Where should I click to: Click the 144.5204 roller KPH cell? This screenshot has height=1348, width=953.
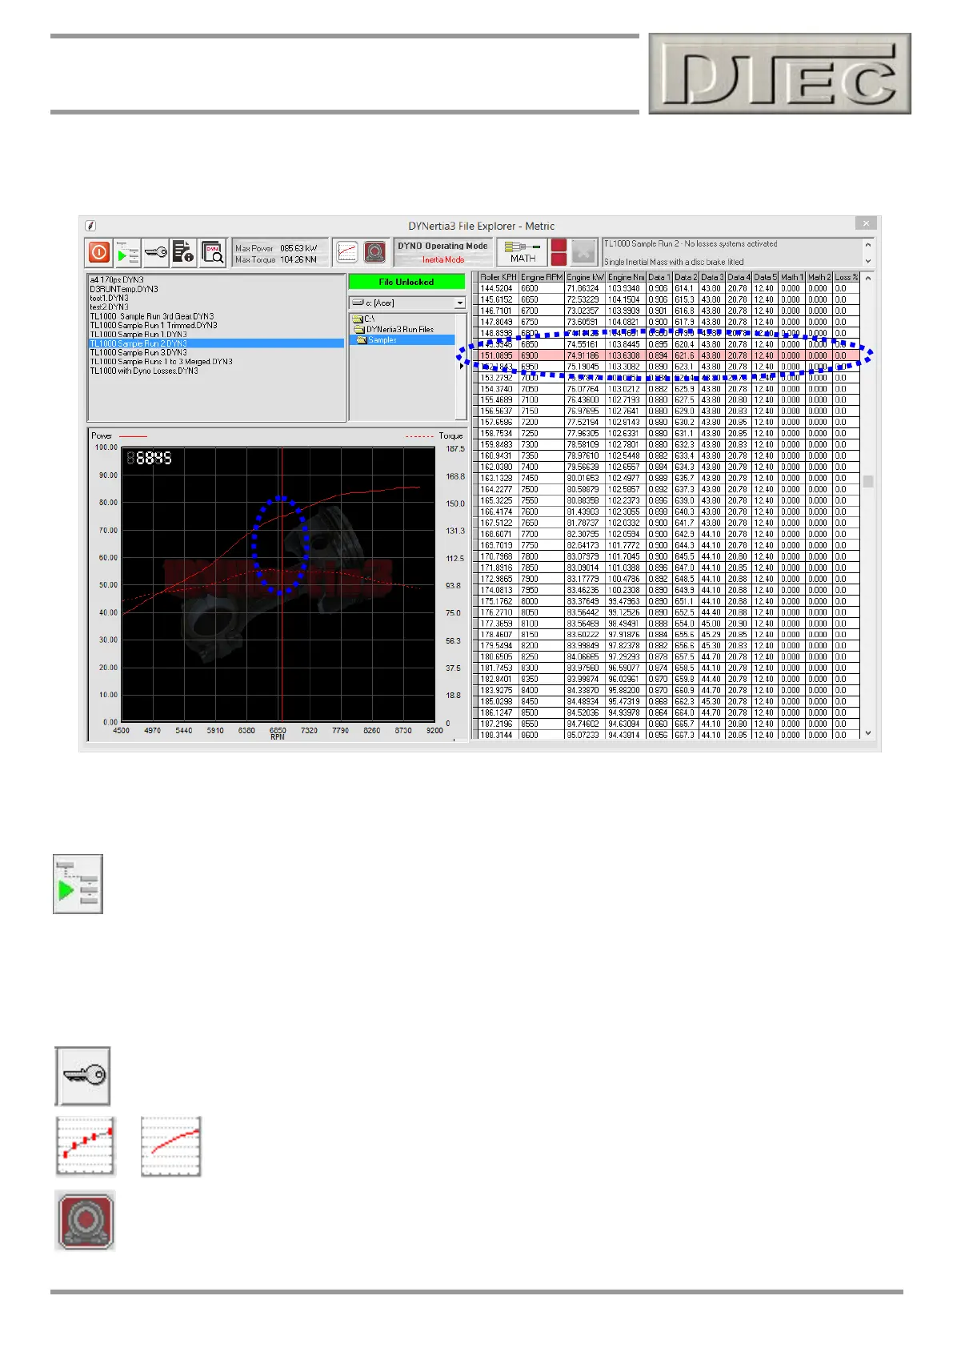click(497, 288)
